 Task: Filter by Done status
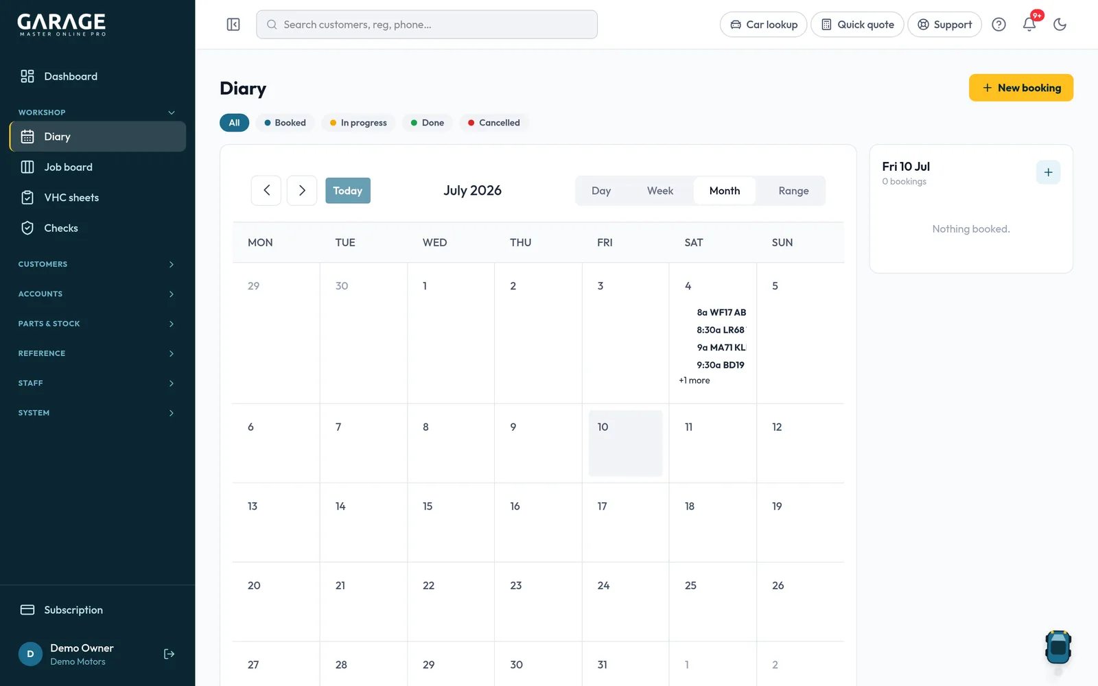(x=427, y=123)
